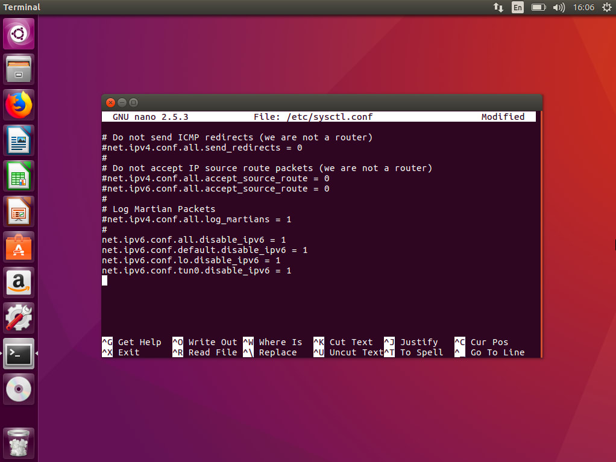The image size is (616, 462).
Task: Click the send_redirects = 0 line
Action: coord(202,148)
